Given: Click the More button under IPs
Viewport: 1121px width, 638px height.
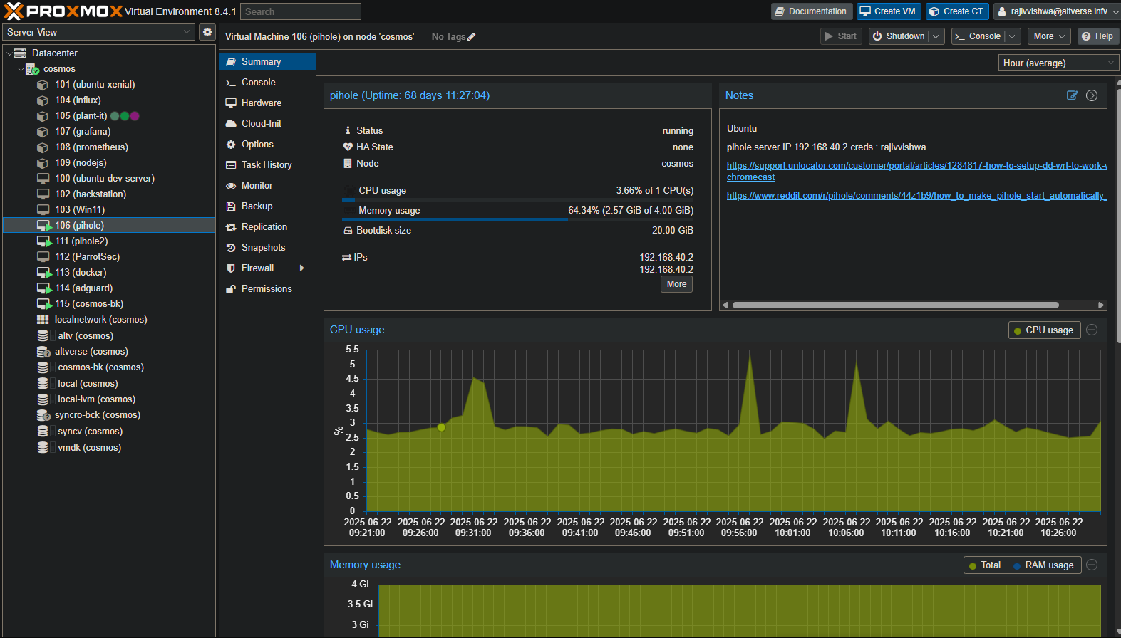Looking at the screenshot, I should (x=676, y=284).
